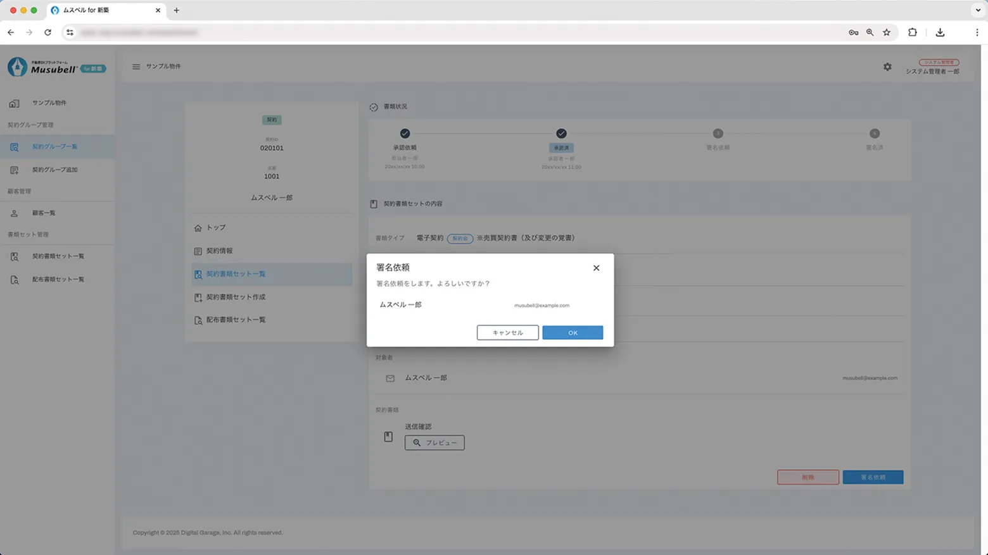Click OK in the 署名依頼 dialog
988x555 pixels.
pos(572,333)
